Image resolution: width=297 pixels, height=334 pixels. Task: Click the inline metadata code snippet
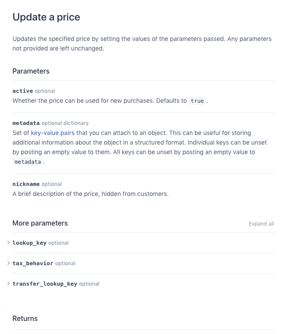coord(27,162)
